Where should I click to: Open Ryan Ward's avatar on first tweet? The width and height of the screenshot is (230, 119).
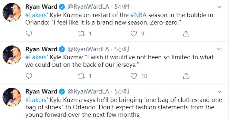coord(12,13)
